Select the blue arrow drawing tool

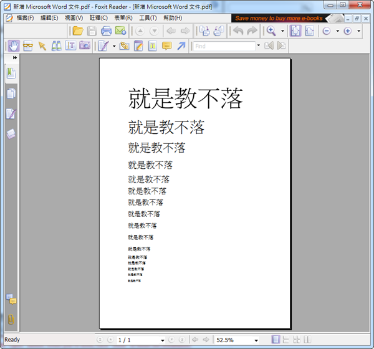point(181,46)
